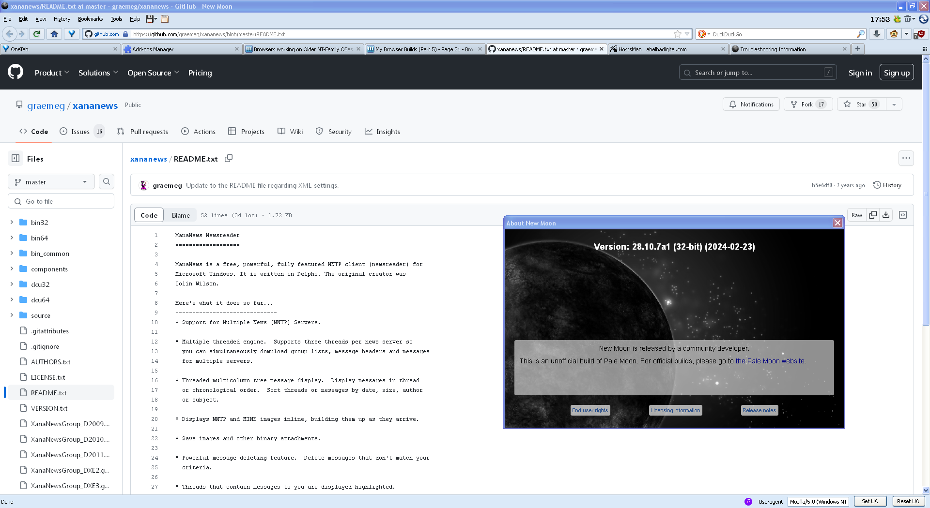Expand the bin64 folder

[x=12, y=238]
